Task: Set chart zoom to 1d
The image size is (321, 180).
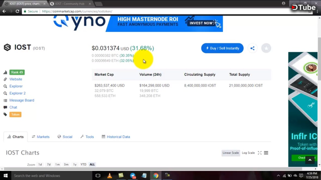Action: (40, 164)
